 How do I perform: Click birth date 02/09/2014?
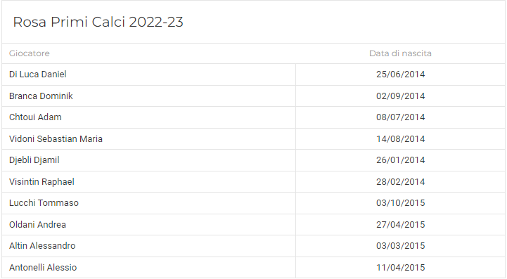tap(400, 96)
